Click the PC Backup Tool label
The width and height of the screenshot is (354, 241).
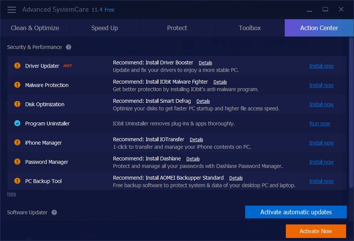coord(43,181)
